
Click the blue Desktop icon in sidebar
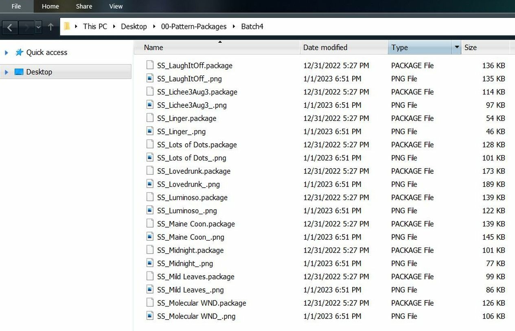19,72
